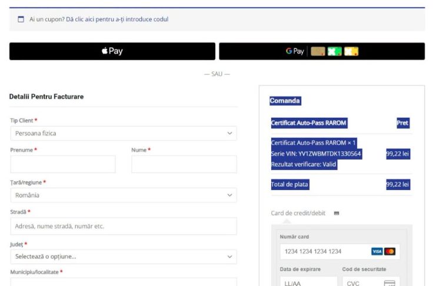This screenshot has height=286, width=436.
Task: Focus the Nume input field
Action: 184,164
